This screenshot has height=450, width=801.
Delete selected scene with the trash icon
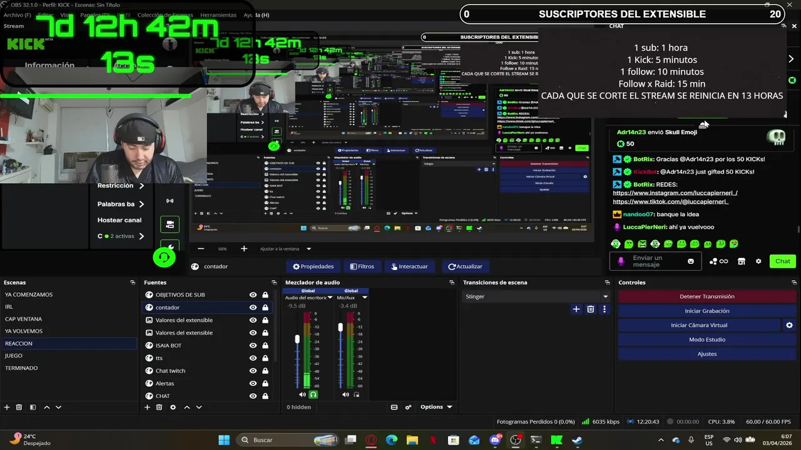(x=19, y=407)
